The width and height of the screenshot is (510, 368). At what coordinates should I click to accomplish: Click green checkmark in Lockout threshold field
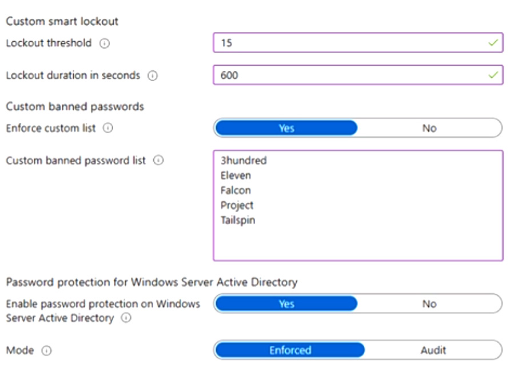pos(493,43)
